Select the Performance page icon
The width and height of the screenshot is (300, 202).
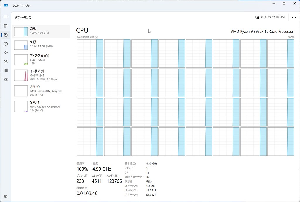6,35
